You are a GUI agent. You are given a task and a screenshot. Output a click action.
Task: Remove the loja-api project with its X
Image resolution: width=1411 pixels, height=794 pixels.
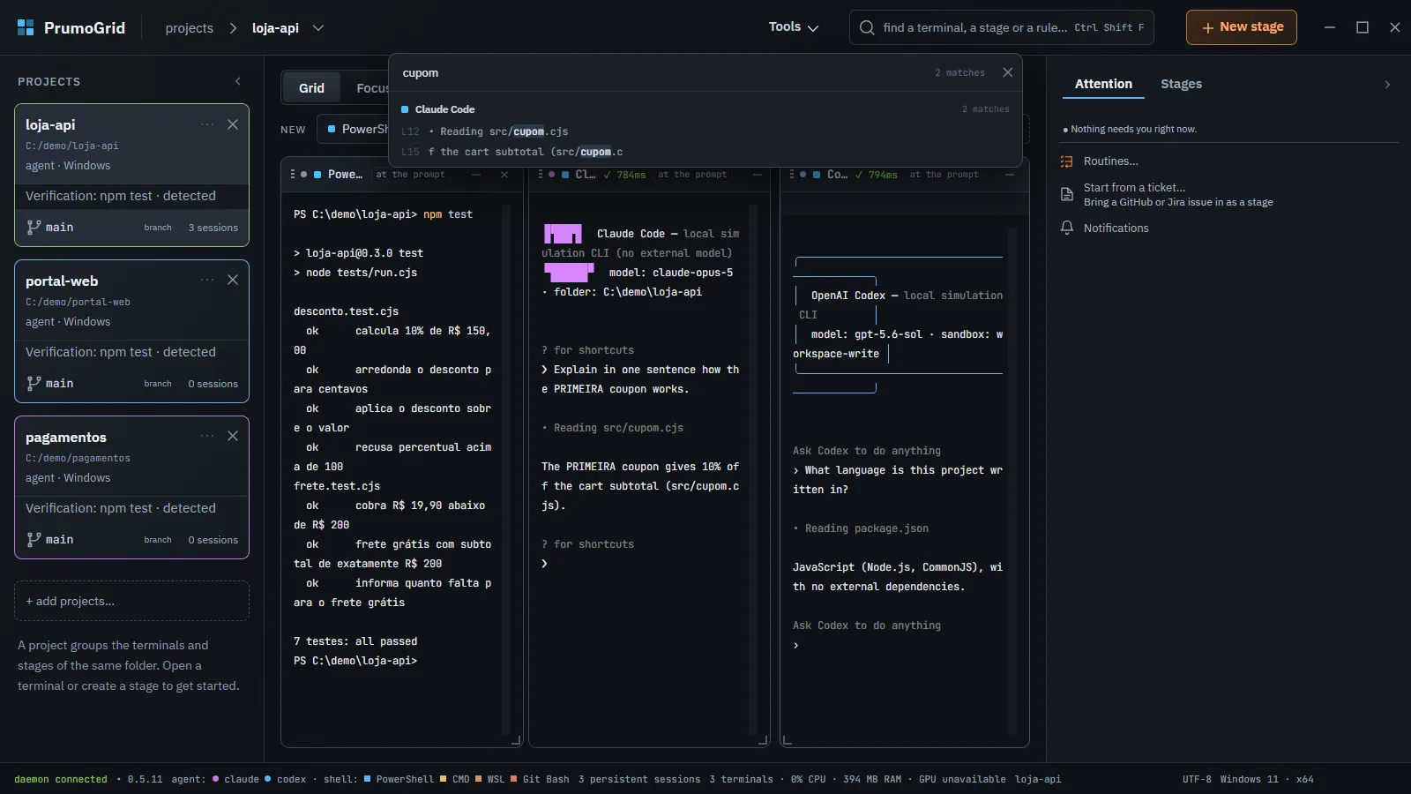point(233,124)
